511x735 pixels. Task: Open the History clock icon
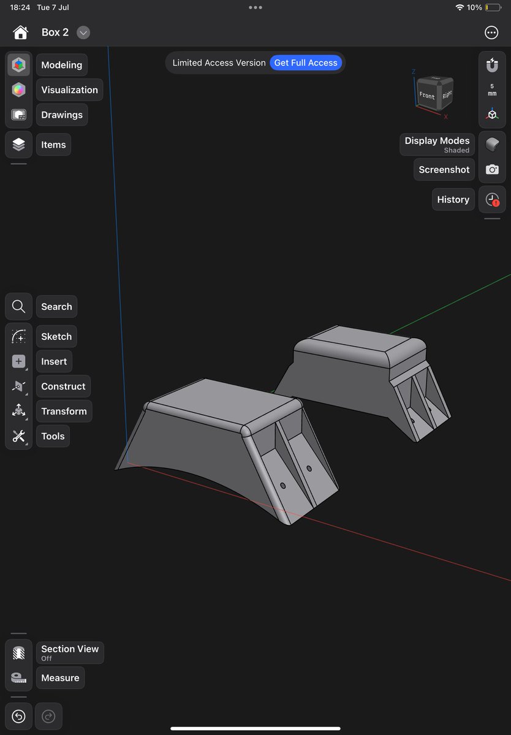pos(492,200)
